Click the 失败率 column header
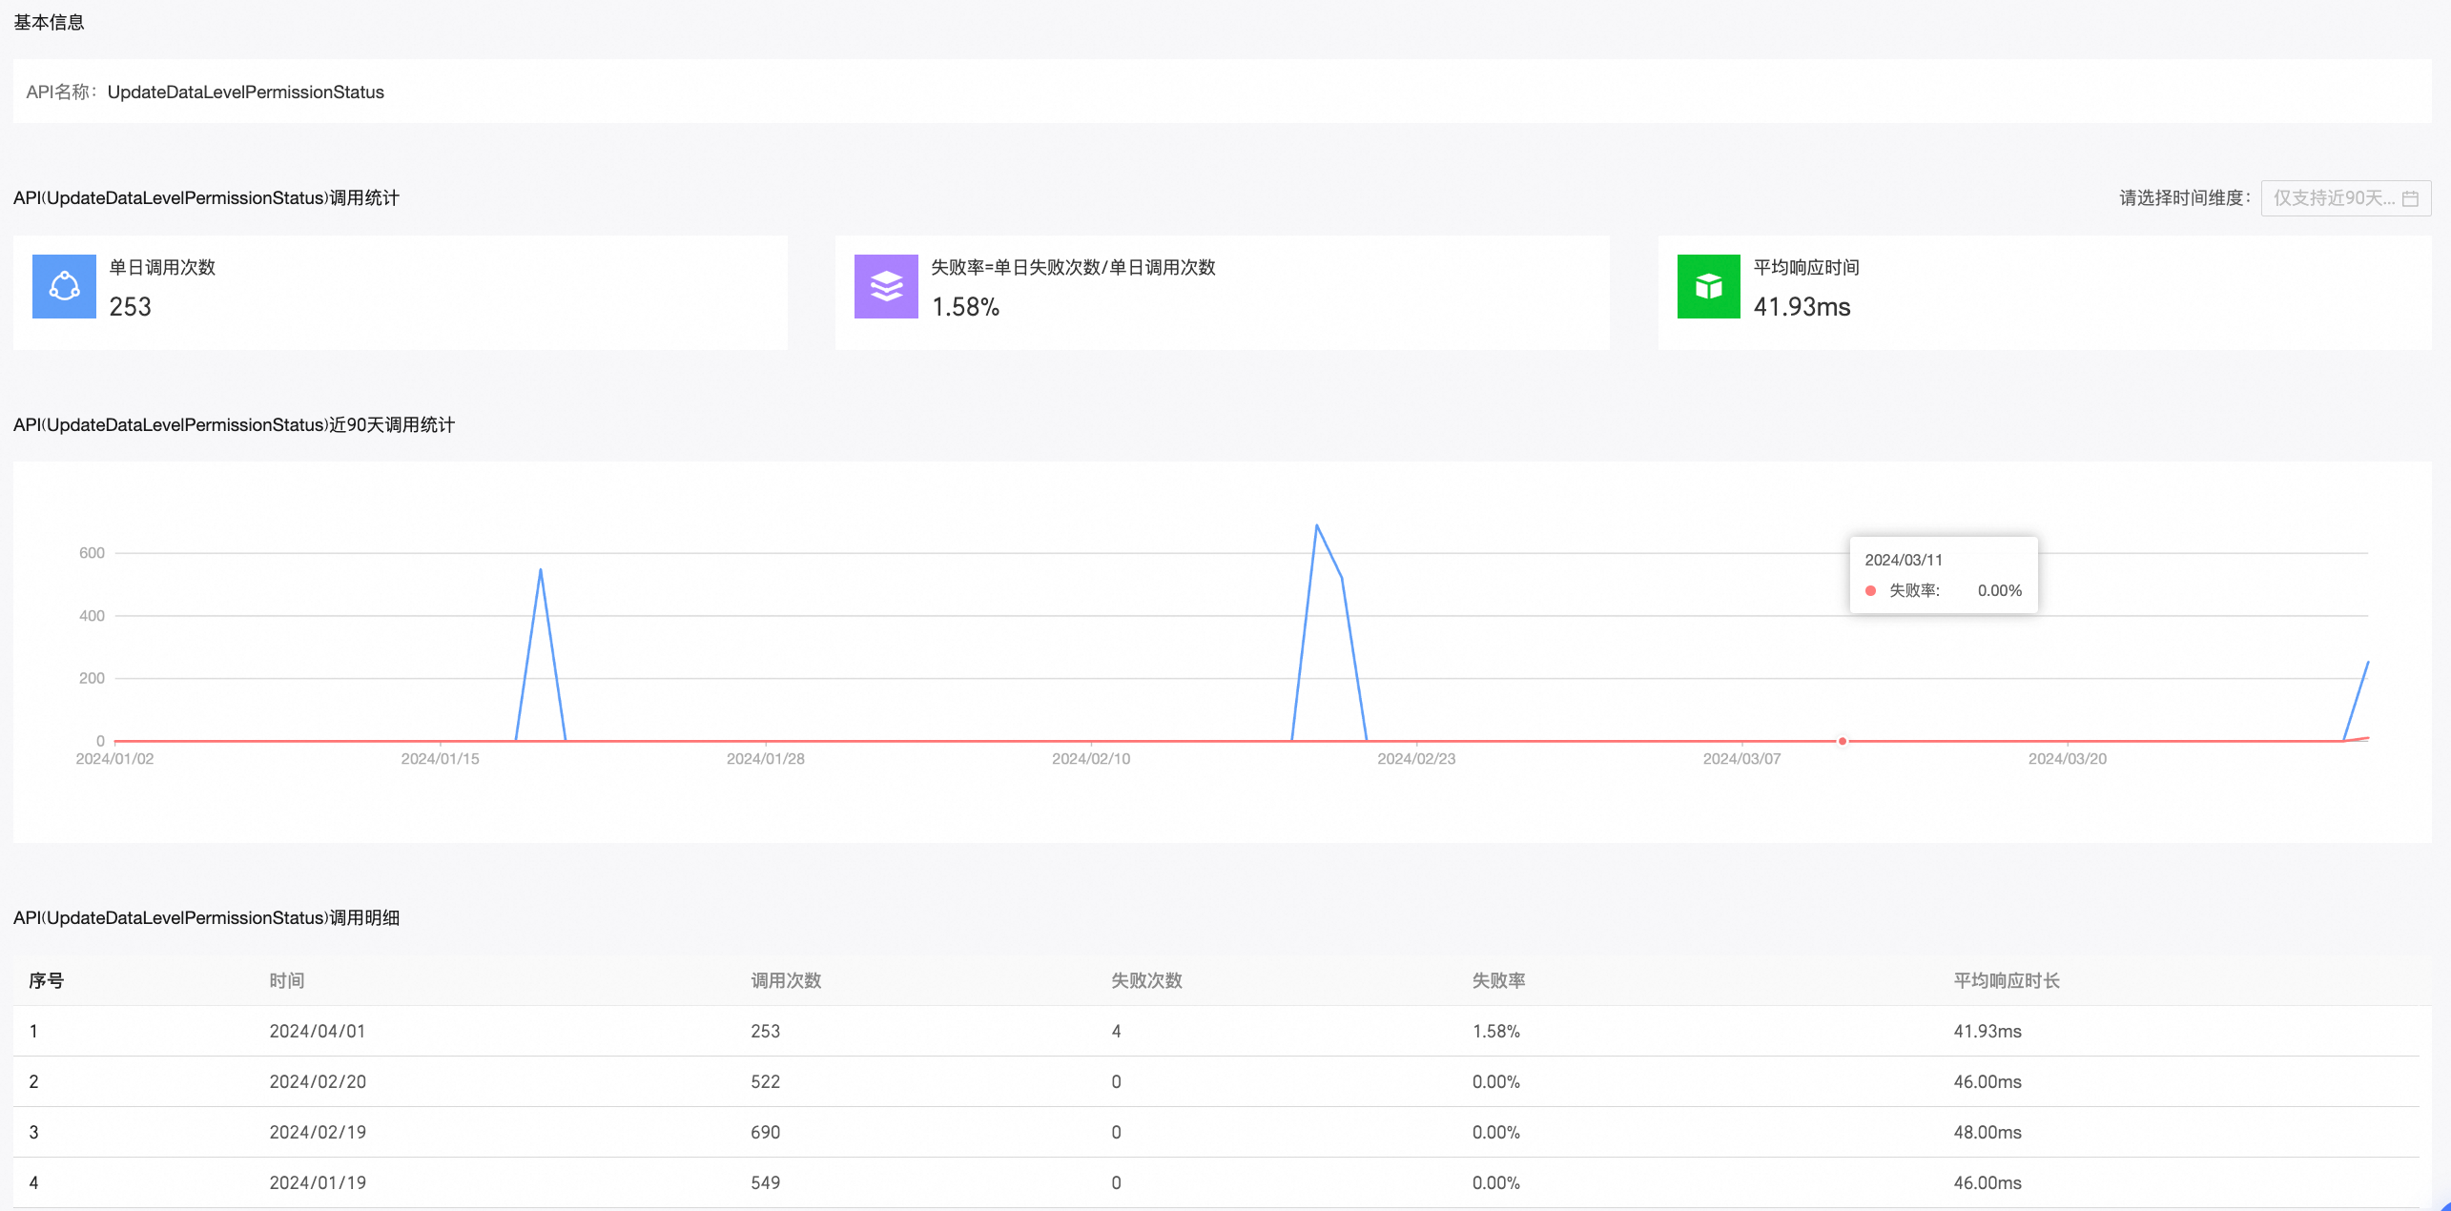Screen dimensions: 2451x1211 1498,980
